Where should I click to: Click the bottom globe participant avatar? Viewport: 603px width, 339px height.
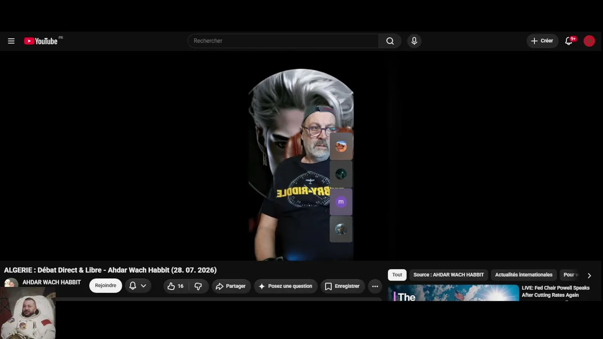[x=341, y=229]
